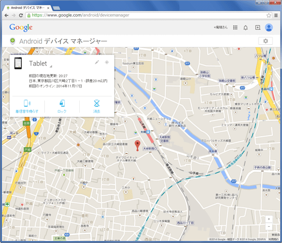Image resolution: width=282 pixels, height=243 pixels.
Task: Open the Chrome menu hamburger icon
Action: pos(276,15)
